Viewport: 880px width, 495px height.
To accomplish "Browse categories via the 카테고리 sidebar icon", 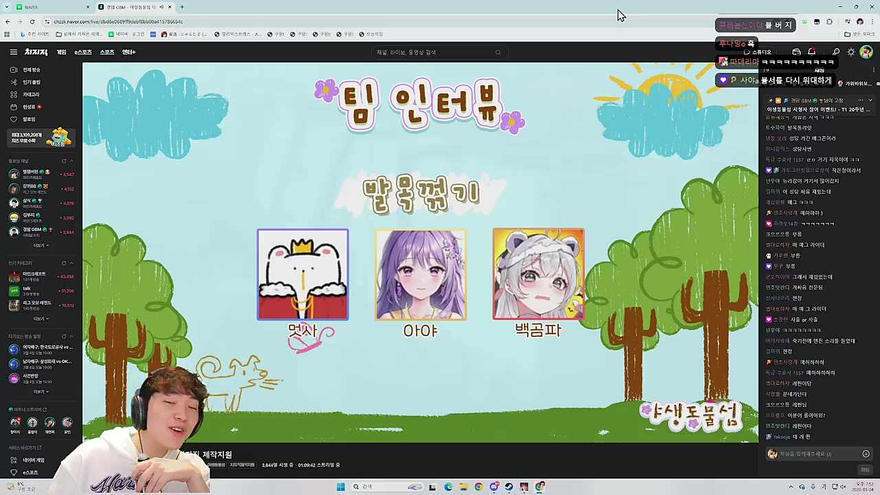I will 30,94.
